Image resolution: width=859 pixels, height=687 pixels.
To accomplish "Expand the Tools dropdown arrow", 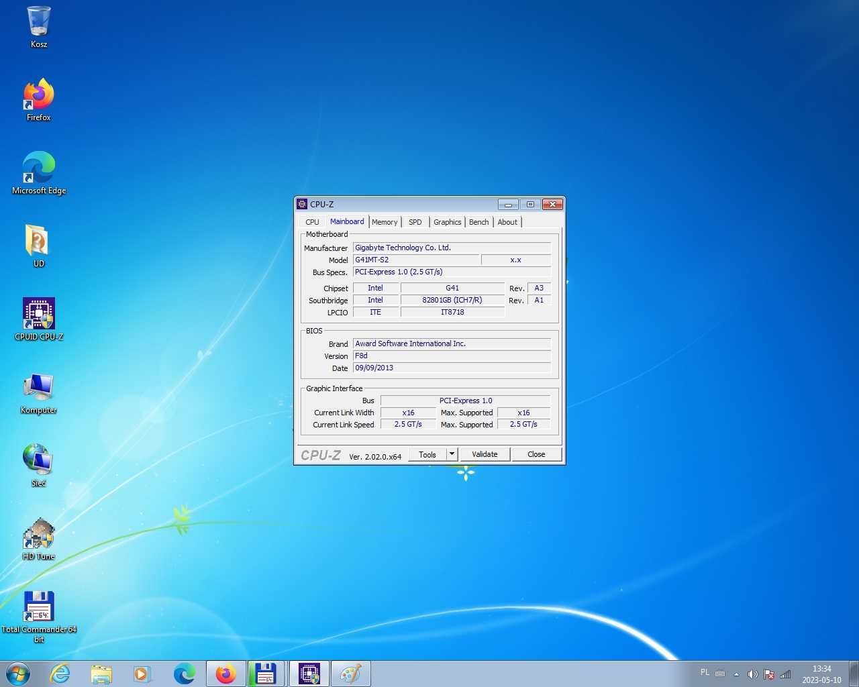I will (x=452, y=454).
